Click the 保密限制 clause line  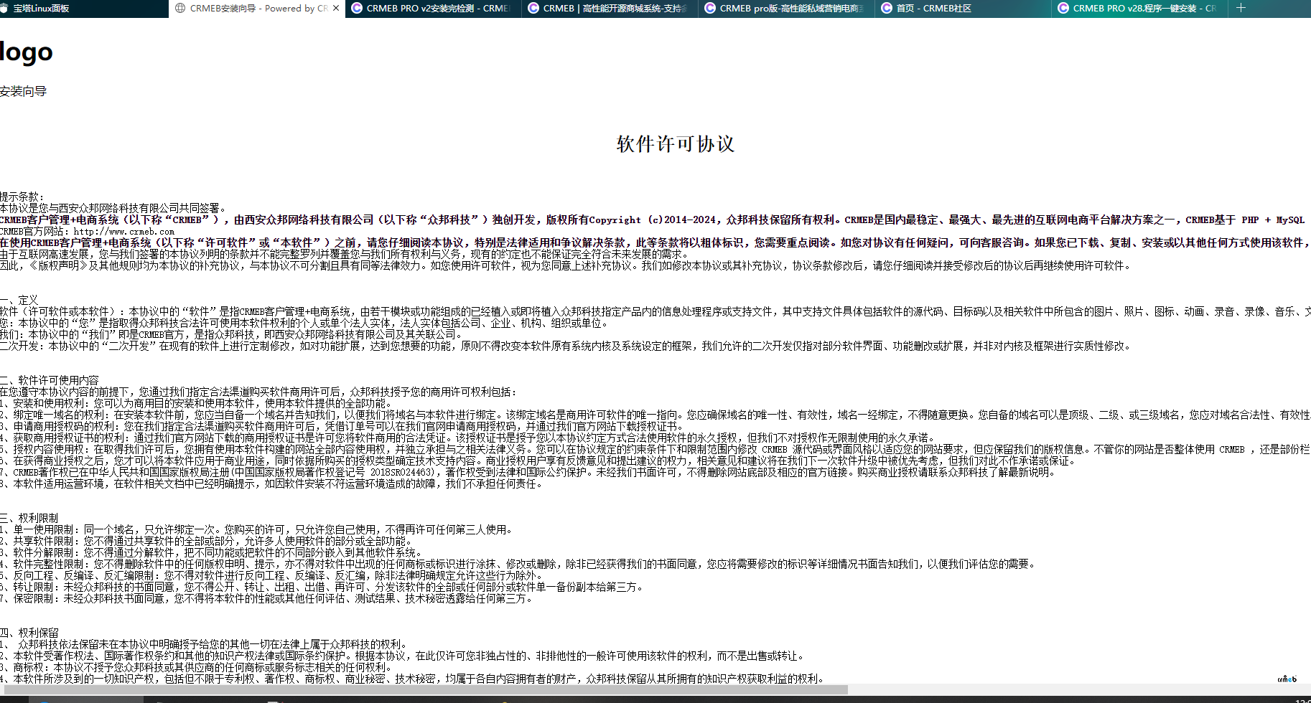pos(267,598)
